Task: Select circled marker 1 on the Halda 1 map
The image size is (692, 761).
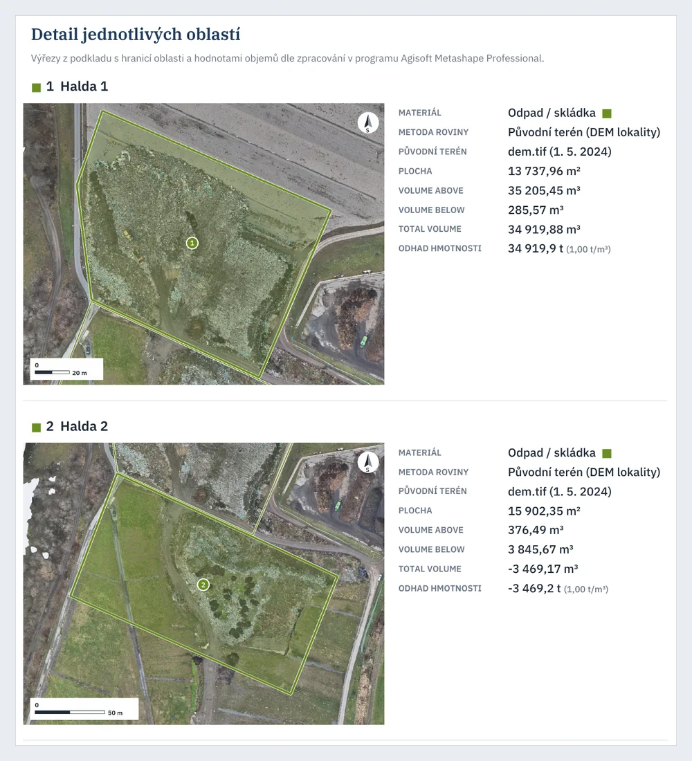Action: [192, 243]
